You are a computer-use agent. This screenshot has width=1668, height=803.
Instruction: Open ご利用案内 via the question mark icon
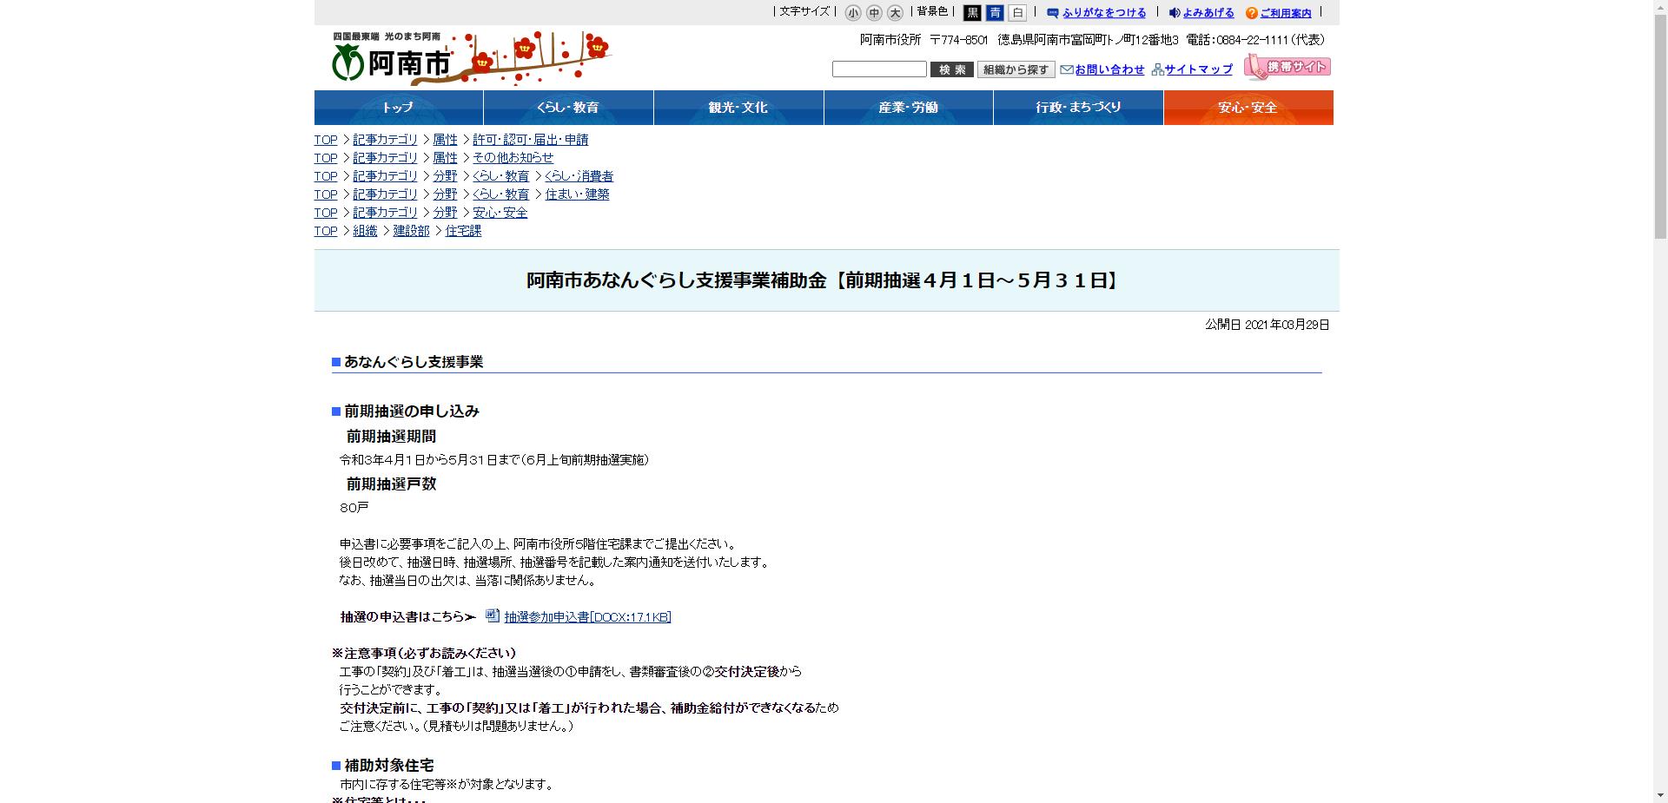point(1251,13)
